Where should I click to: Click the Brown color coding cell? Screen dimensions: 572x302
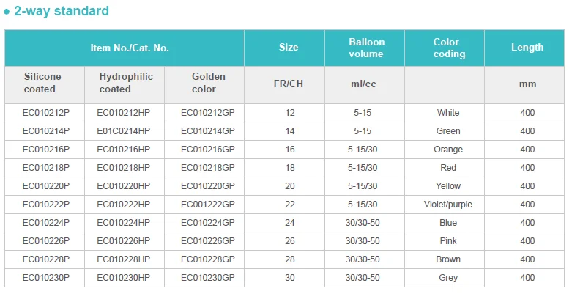tap(448, 259)
